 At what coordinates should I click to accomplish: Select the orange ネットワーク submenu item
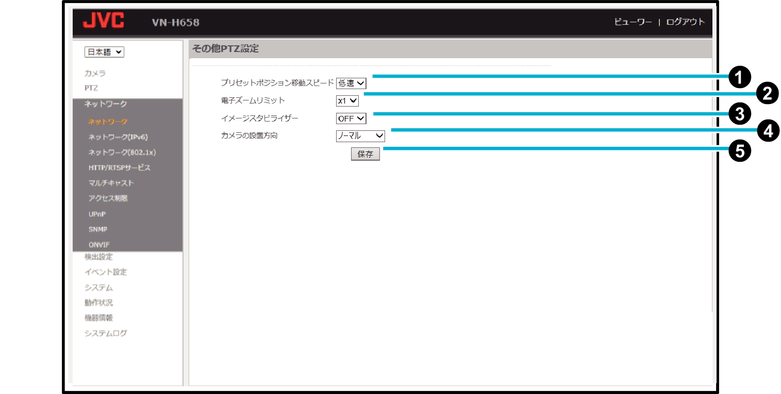[x=108, y=122]
